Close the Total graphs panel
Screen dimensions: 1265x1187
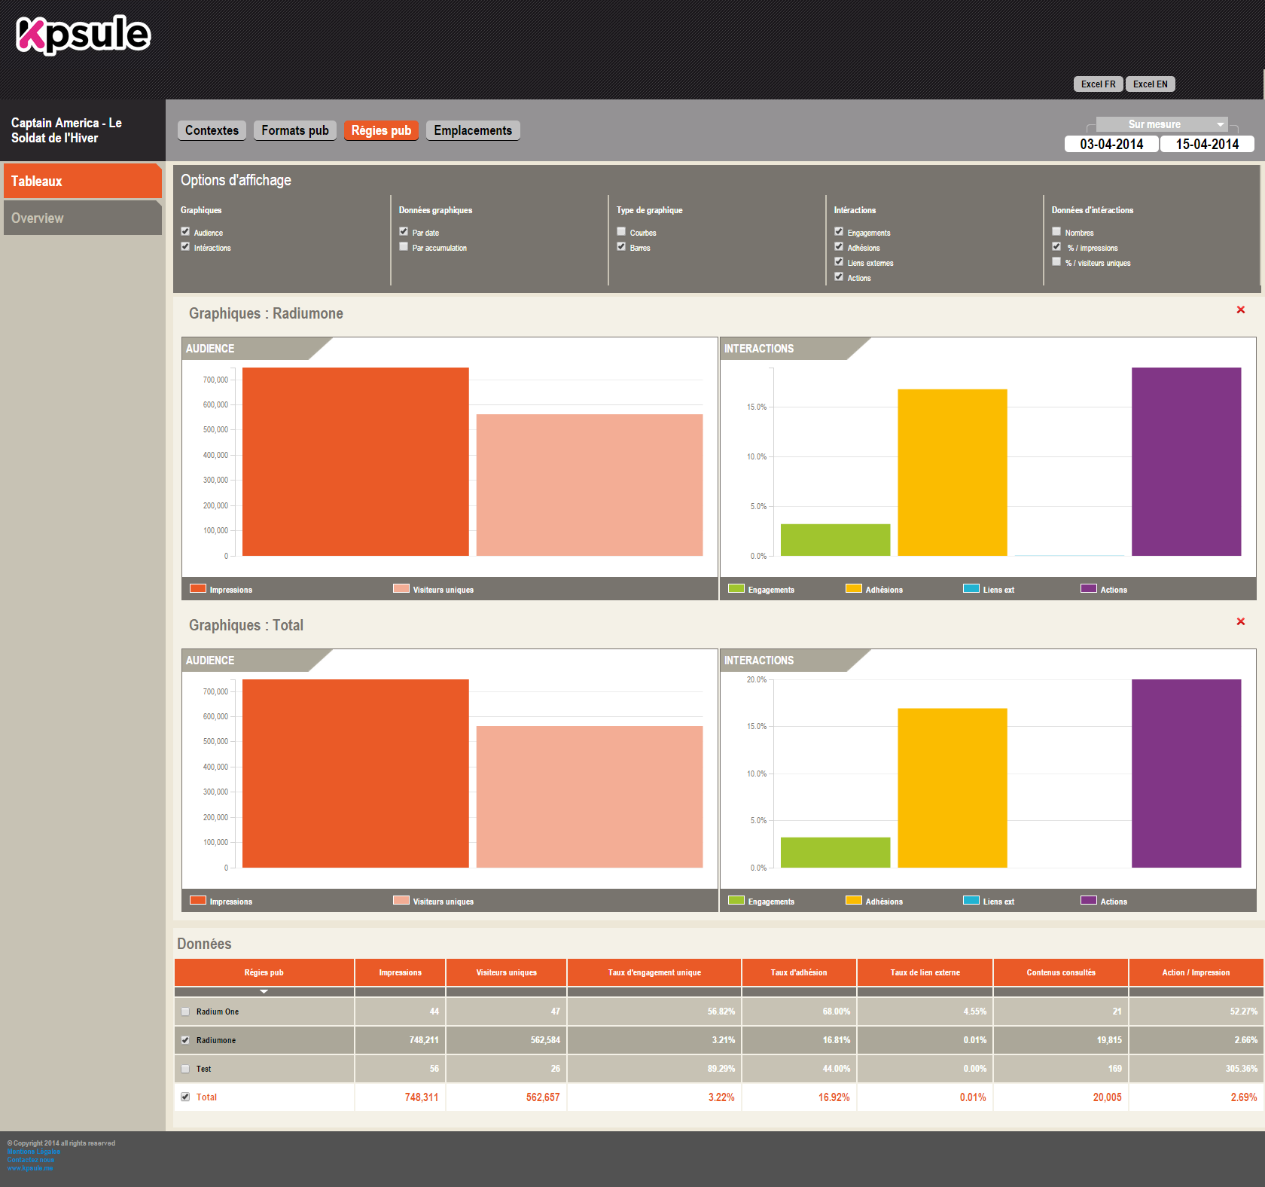pyautogui.click(x=1240, y=622)
